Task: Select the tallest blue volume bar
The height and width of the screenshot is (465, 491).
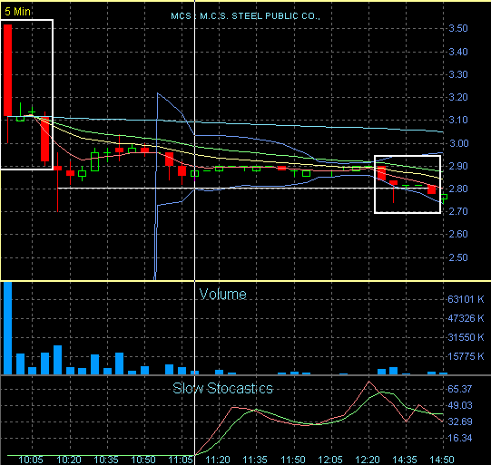Action: 8,328
